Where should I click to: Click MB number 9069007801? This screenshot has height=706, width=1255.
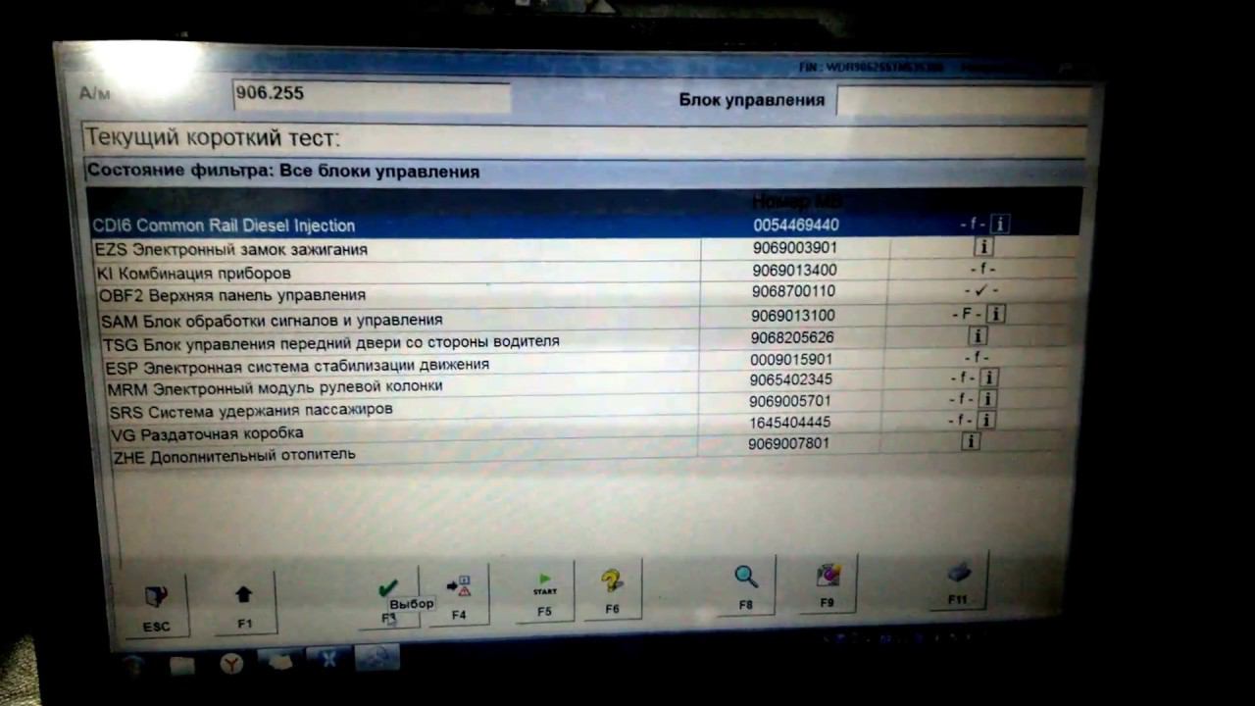(788, 443)
